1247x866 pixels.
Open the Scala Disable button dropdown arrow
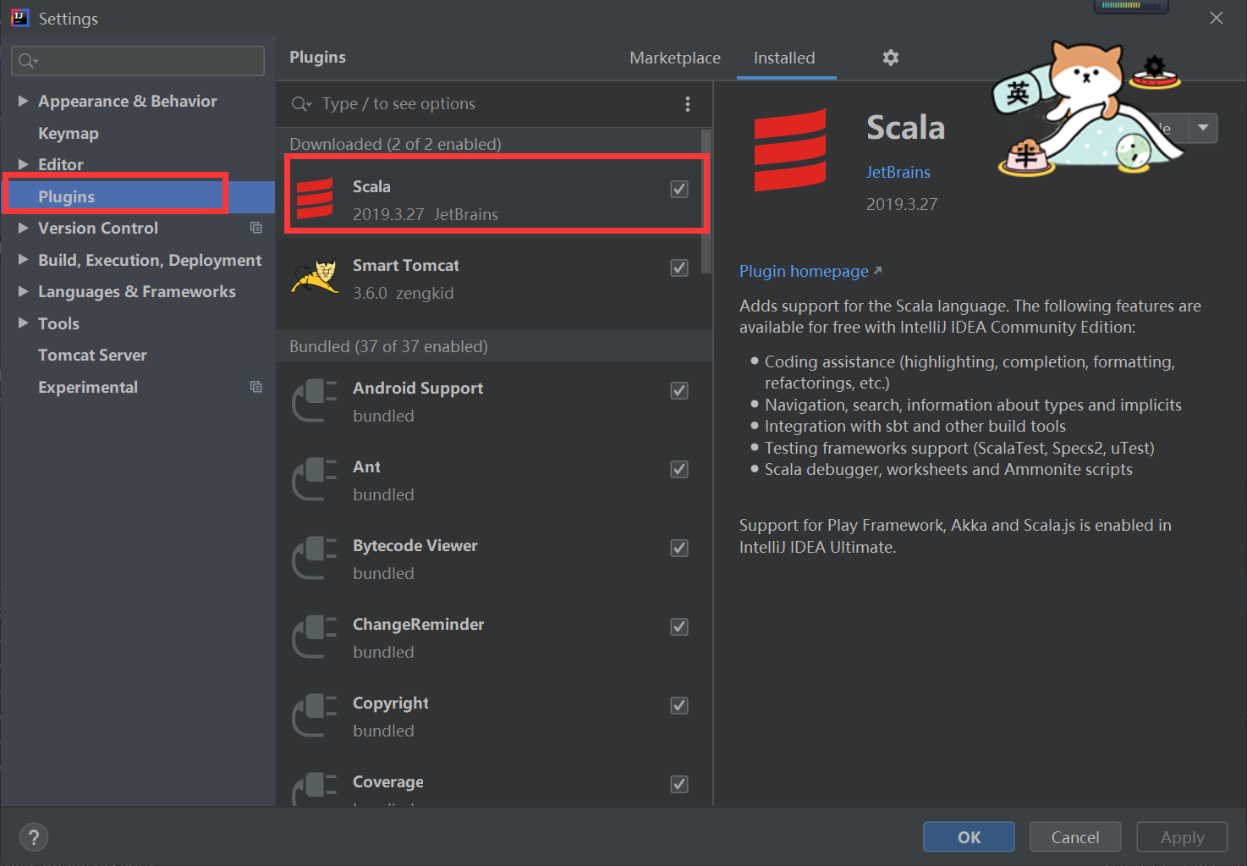click(1203, 128)
